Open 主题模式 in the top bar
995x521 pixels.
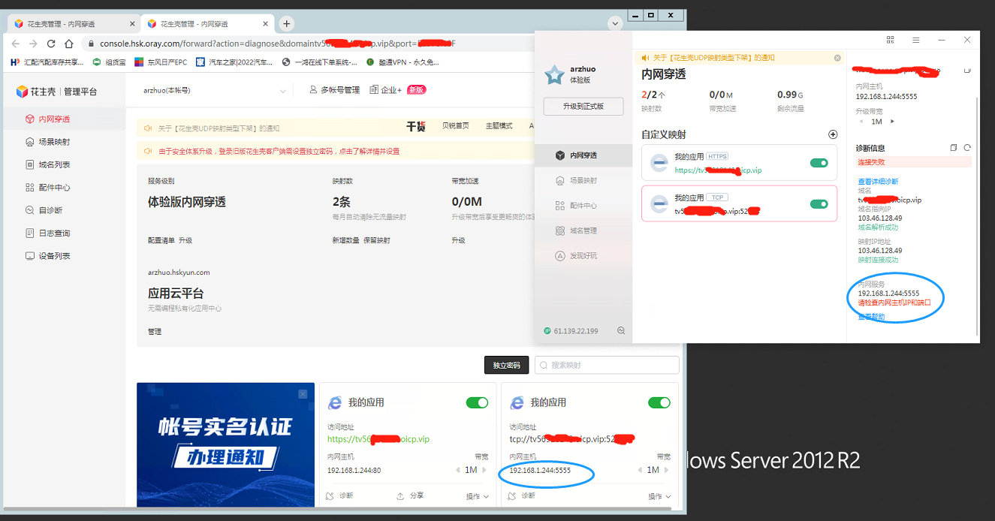coord(499,125)
